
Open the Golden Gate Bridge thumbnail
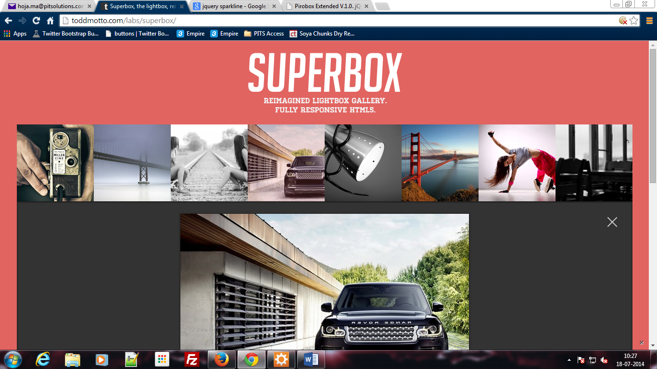tap(440, 163)
